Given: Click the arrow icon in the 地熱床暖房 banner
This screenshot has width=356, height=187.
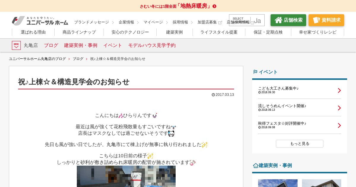Looking at the screenshot, I should 214,6.
